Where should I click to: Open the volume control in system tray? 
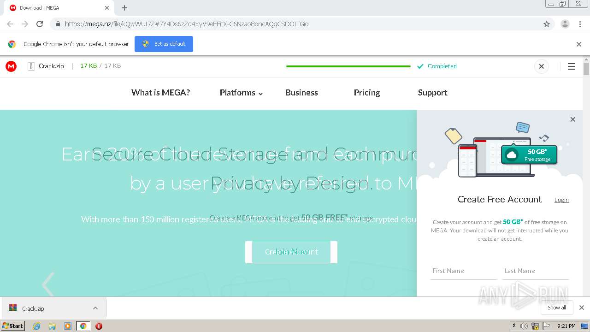524,326
